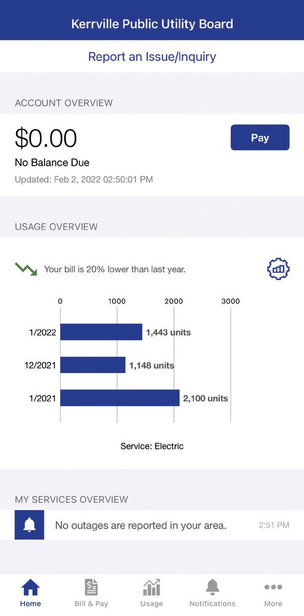The image size is (304, 616).
Task: Open the Usage bar chart icon
Action: click(x=152, y=588)
